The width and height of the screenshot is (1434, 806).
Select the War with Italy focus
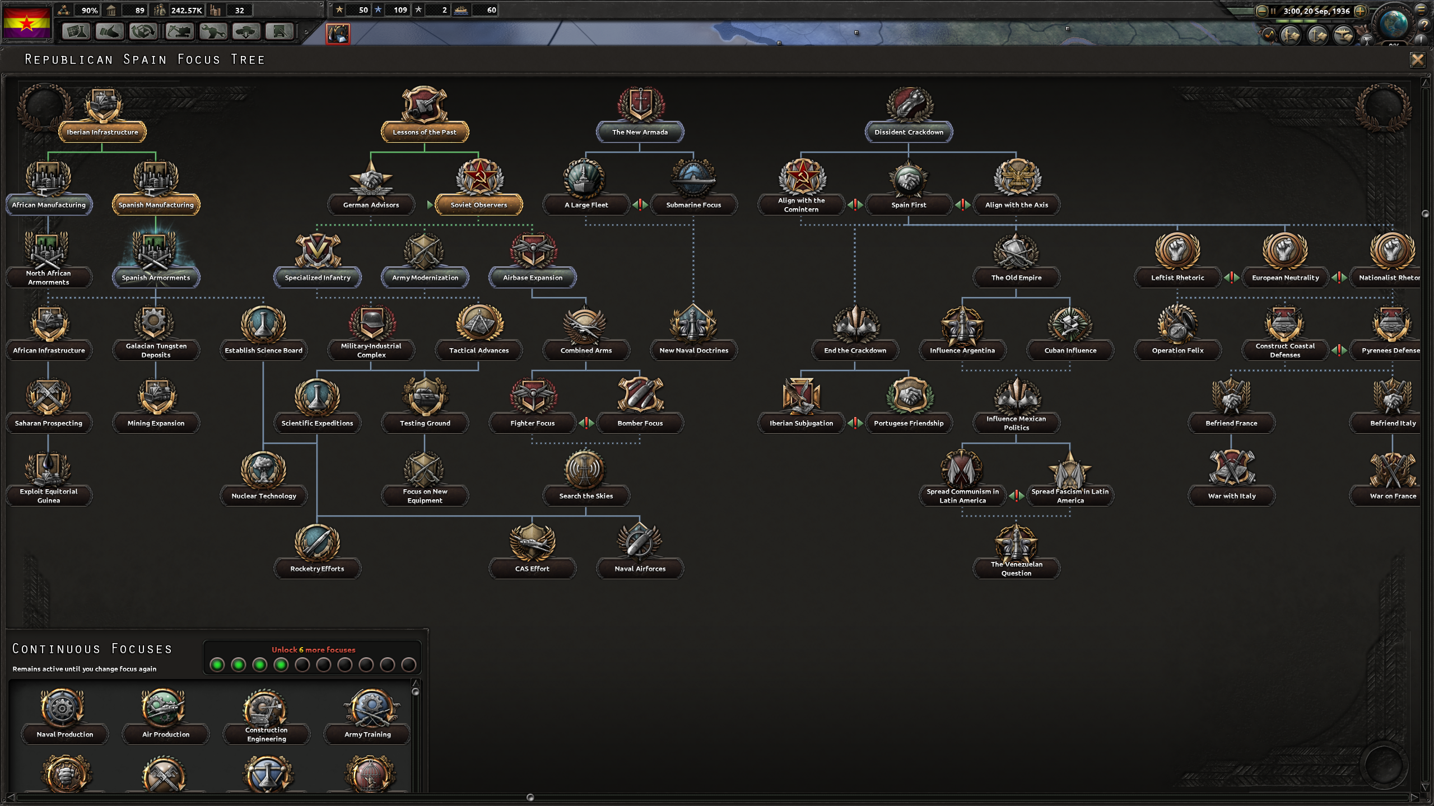tap(1232, 478)
